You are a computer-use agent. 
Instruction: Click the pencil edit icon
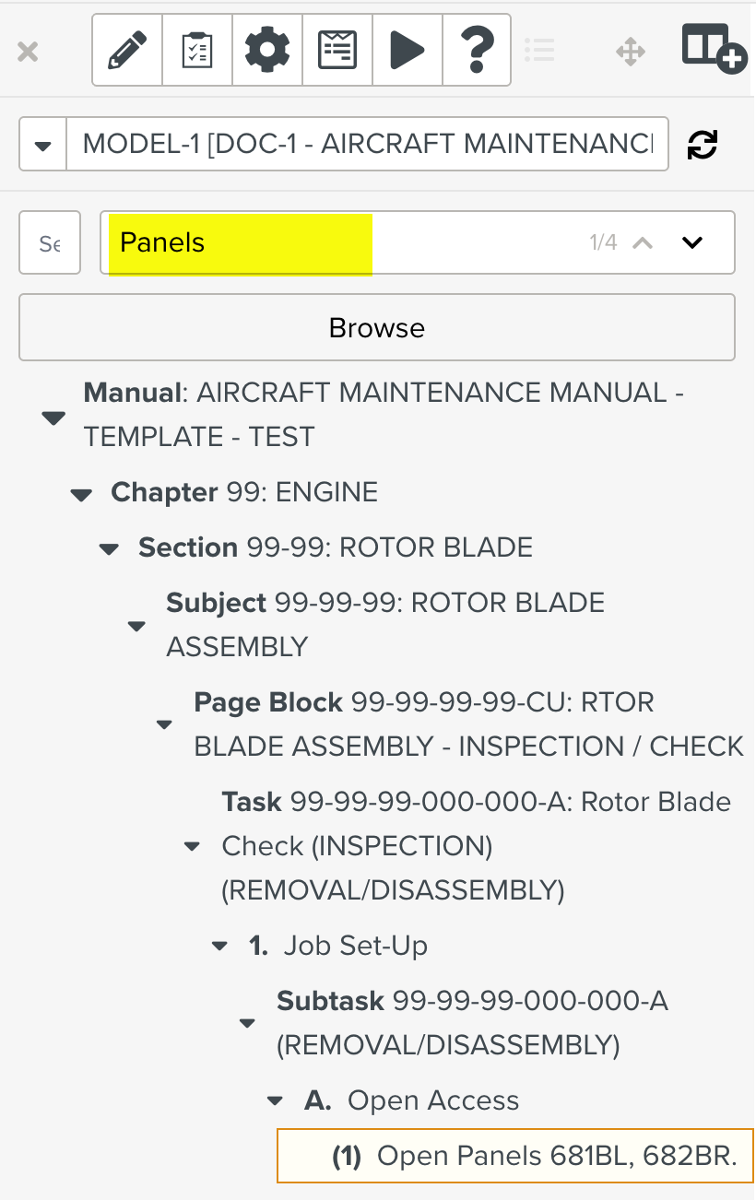click(127, 50)
